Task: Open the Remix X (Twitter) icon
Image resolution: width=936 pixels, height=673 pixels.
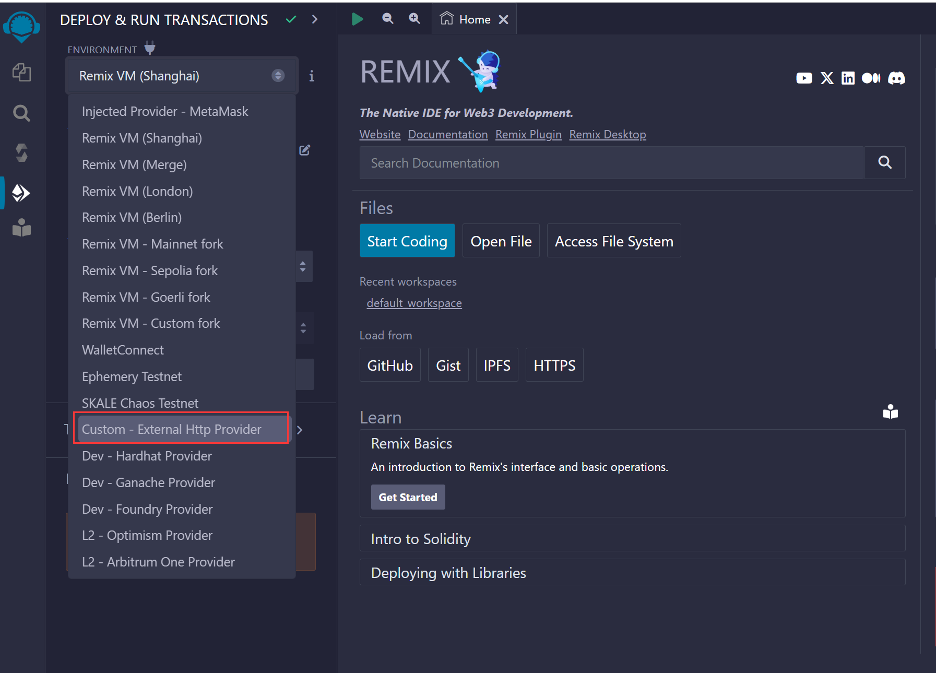Action: tap(827, 78)
